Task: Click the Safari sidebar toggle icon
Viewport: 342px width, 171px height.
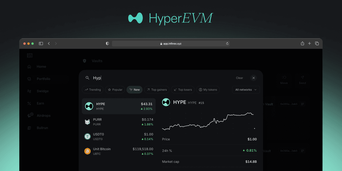Action: 41,44
